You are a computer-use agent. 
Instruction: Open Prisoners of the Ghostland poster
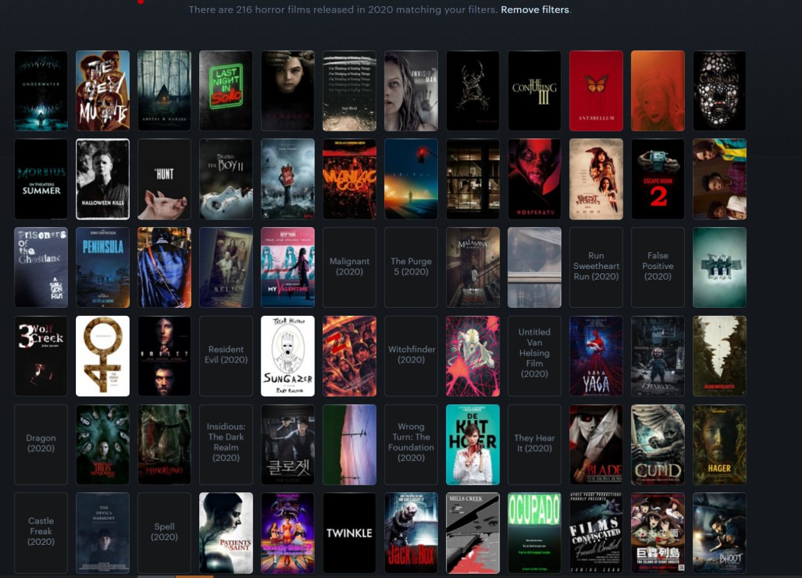coord(41,267)
